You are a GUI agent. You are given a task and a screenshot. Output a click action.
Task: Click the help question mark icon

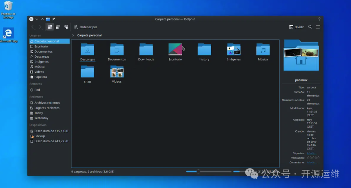point(319,19)
